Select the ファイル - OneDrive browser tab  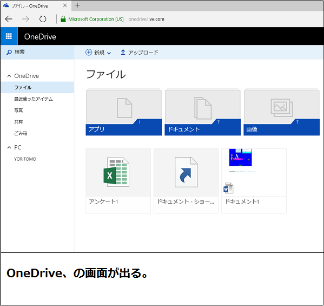click(36, 5)
